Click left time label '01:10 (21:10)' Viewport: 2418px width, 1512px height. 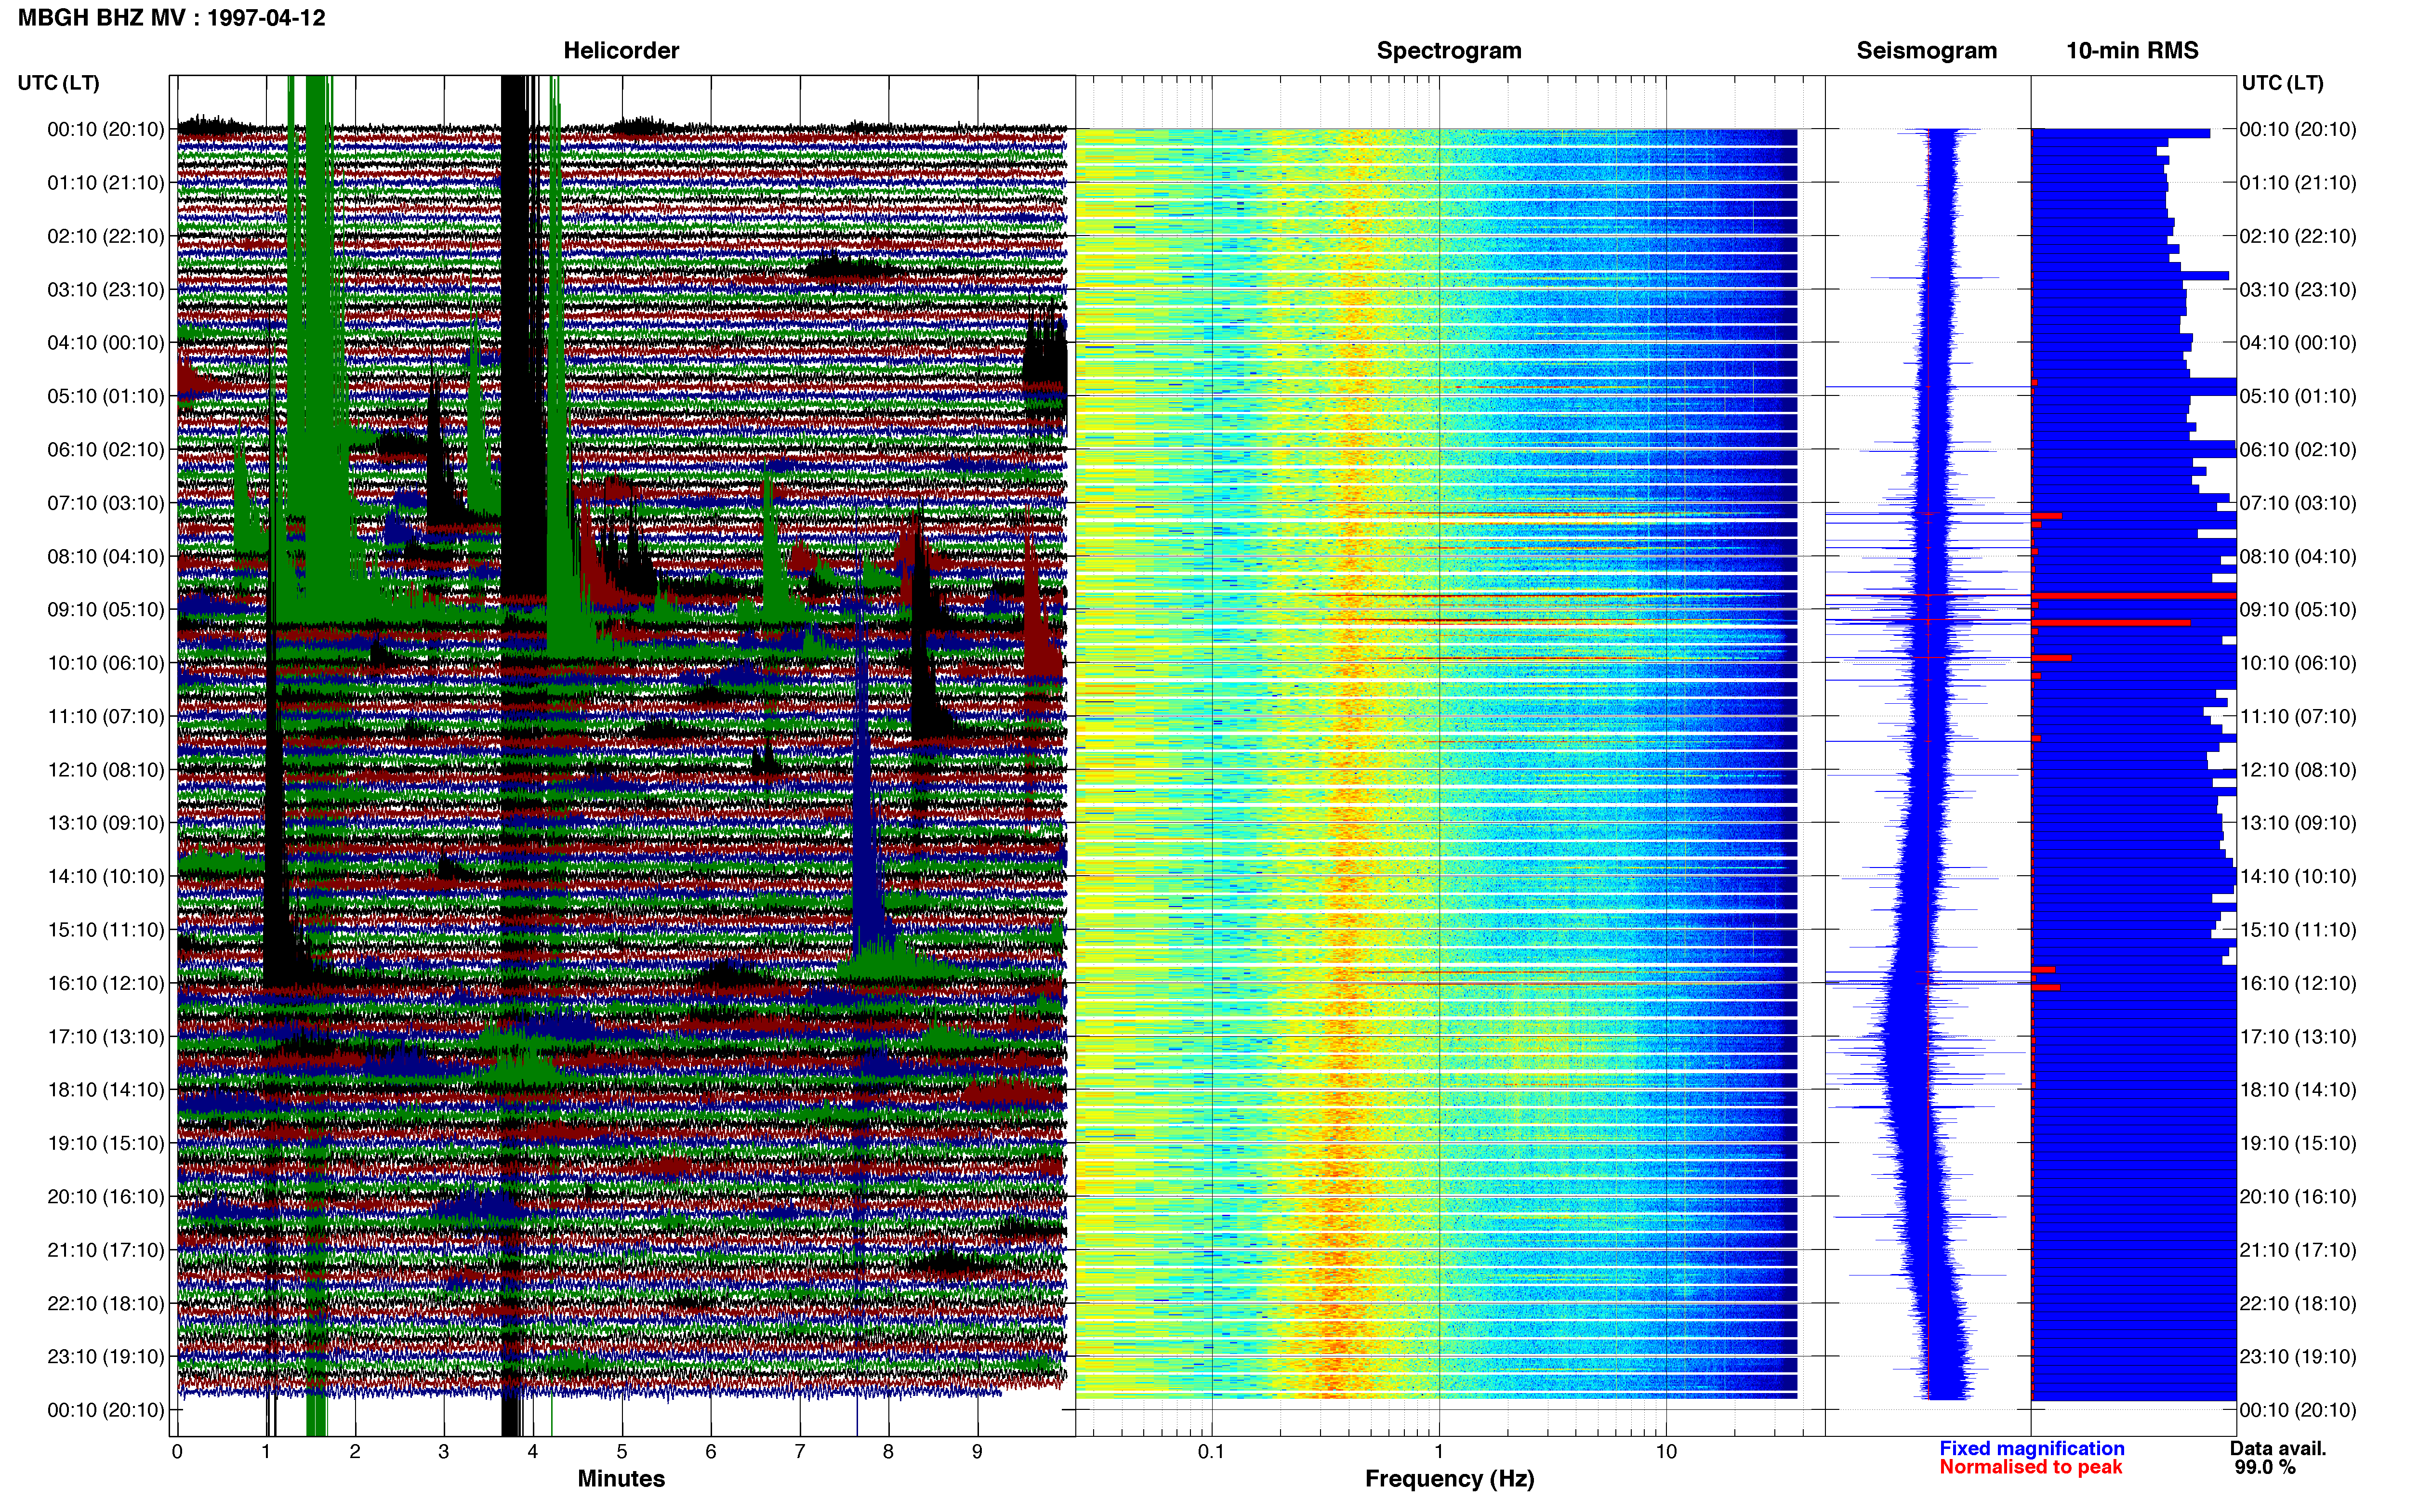(106, 183)
